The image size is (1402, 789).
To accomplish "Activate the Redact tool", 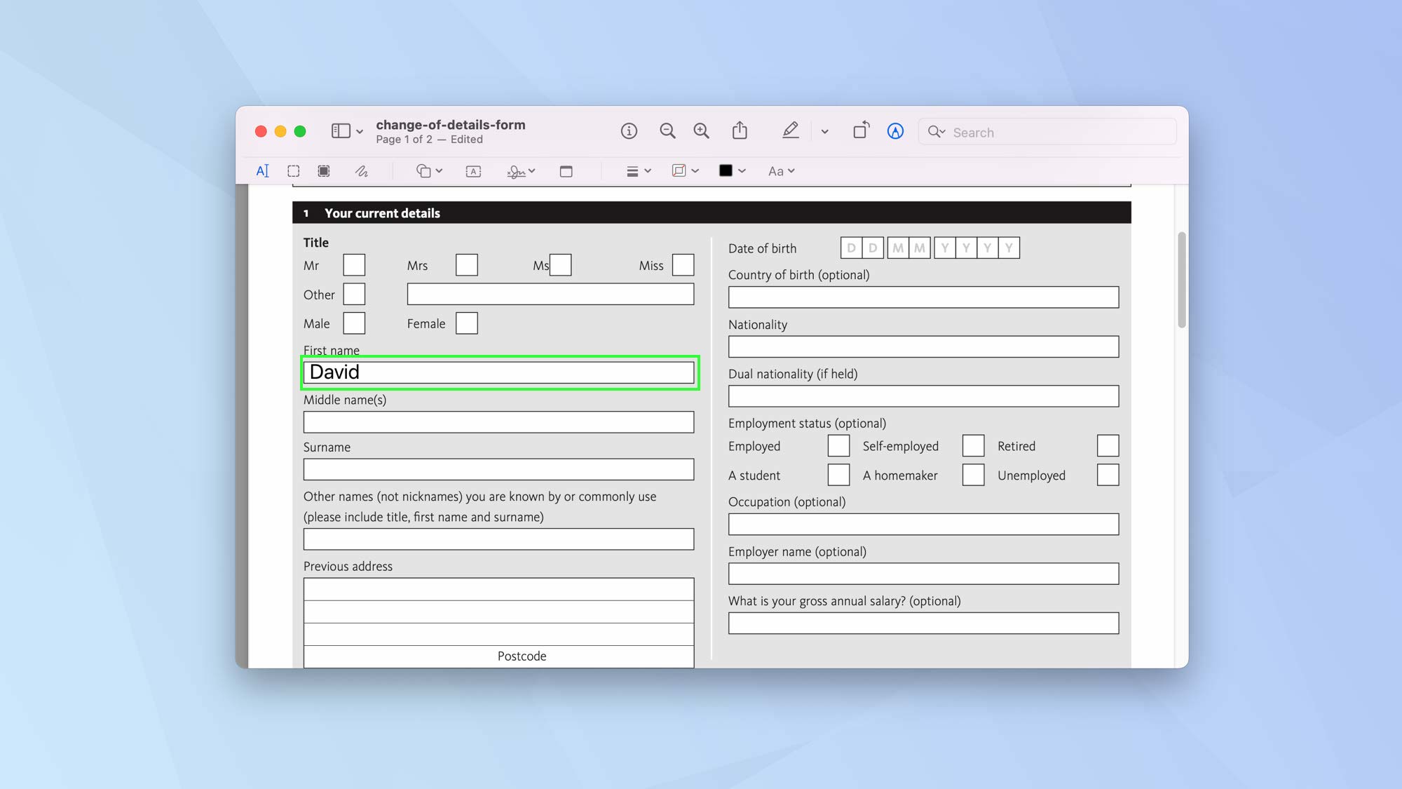I will click(323, 170).
